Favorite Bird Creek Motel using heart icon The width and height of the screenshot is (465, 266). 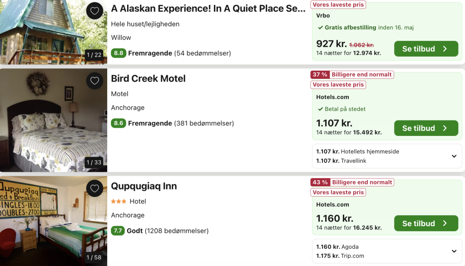point(94,81)
